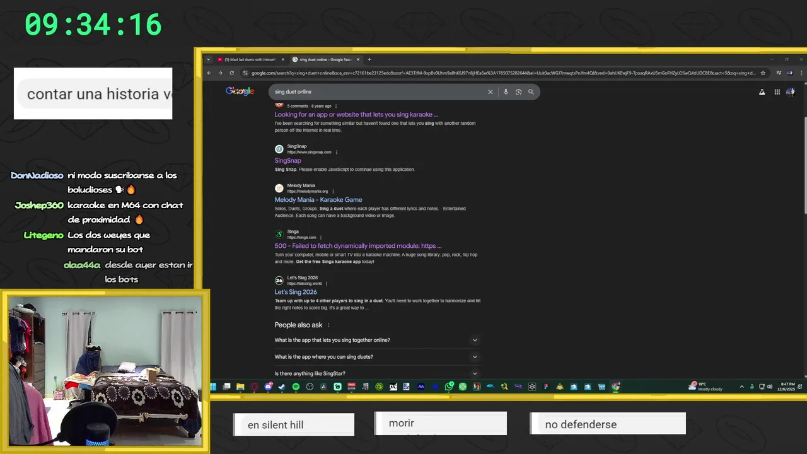The height and width of the screenshot is (454, 807).
Task: Open the Google apps grid
Action: pyautogui.click(x=777, y=92)
